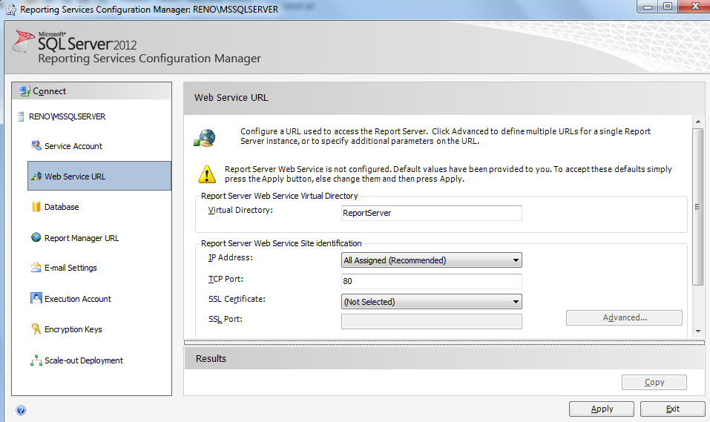Click the Exit button
Viewport: 710px width, 422px height.
click(x=672, y=409)
